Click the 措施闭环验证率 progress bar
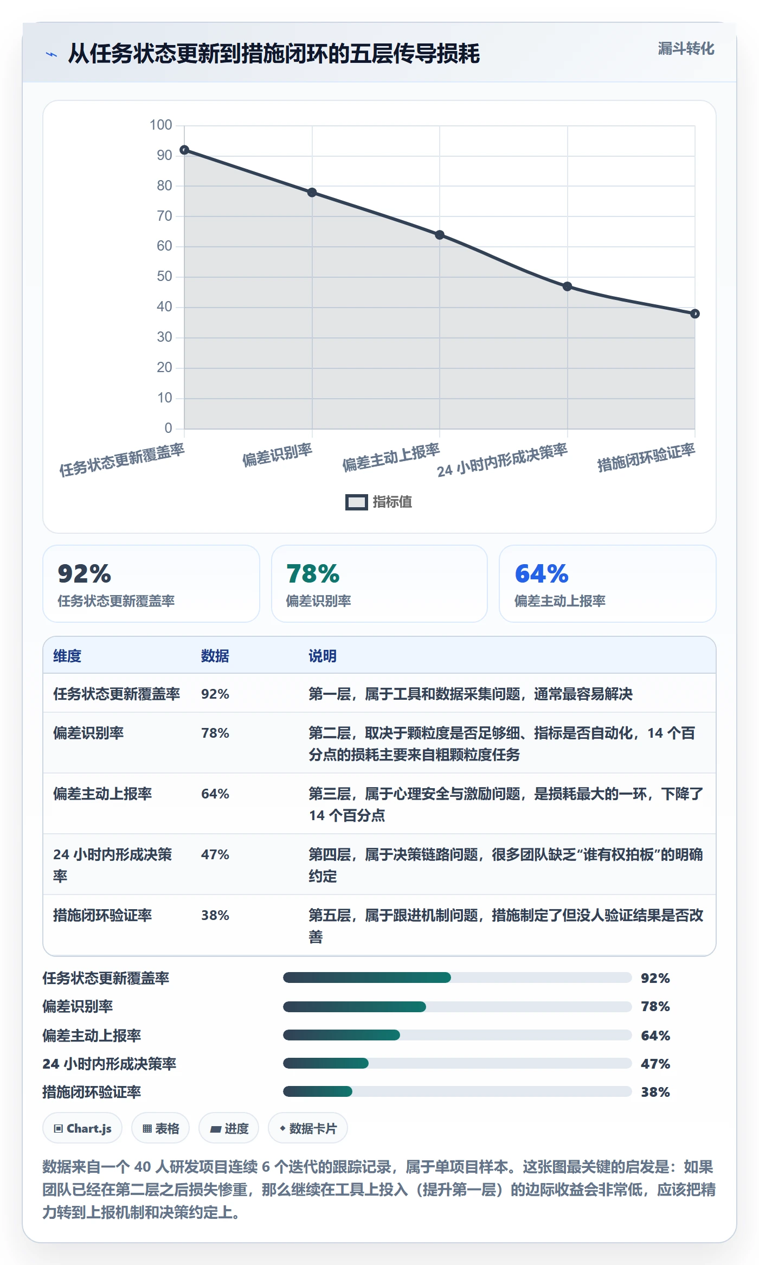Image resolution: width=759 pixels, height=1265 pixels. point(457,1091)
